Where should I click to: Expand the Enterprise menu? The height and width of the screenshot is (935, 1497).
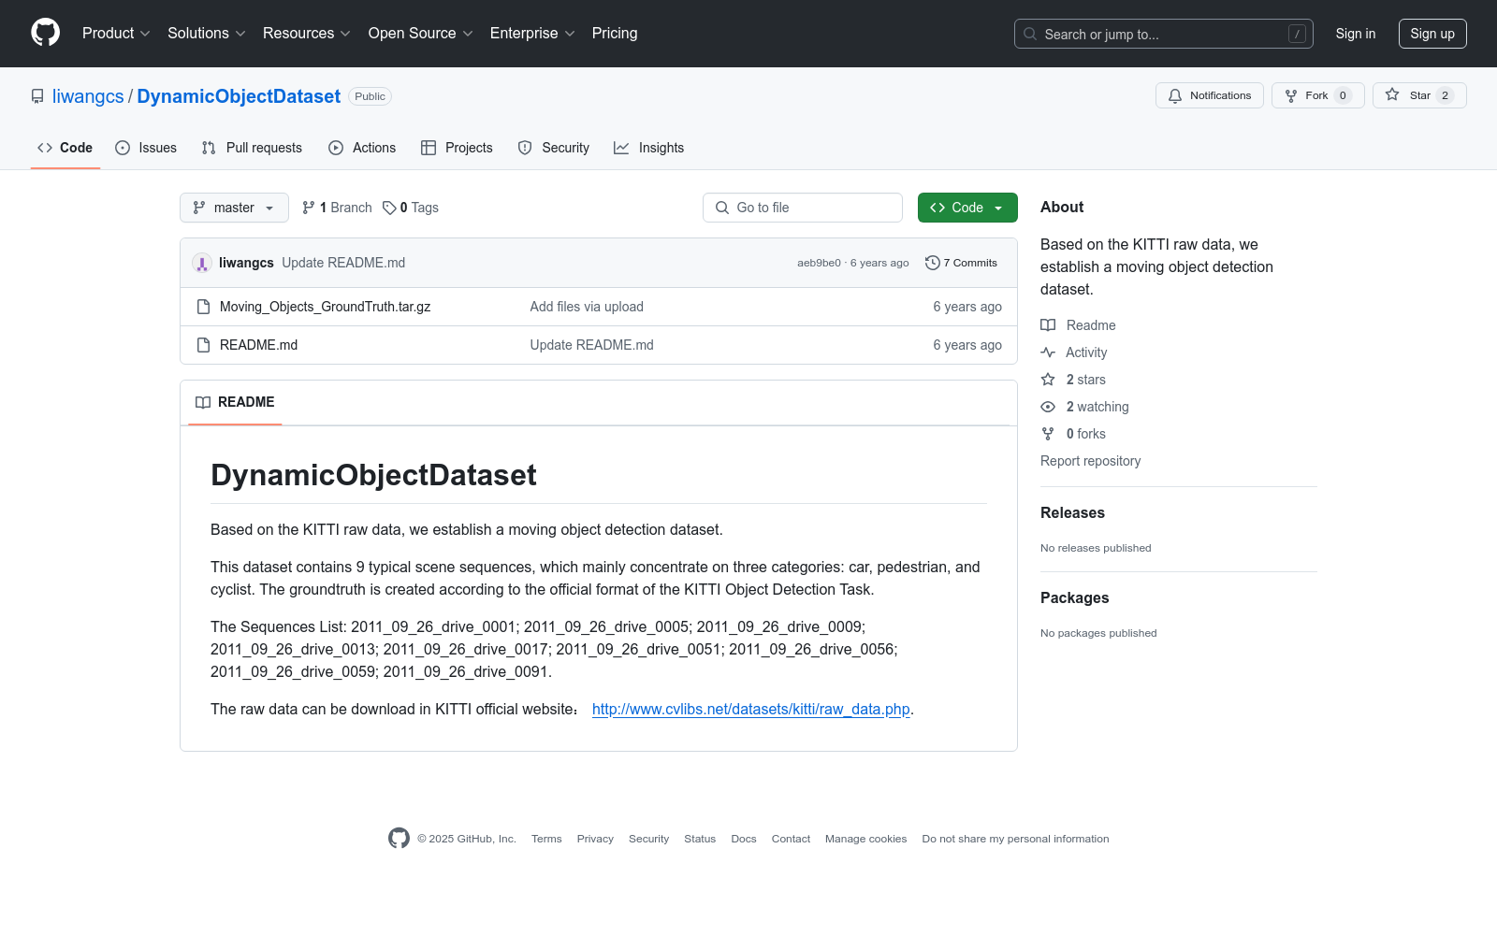(532, 33)
